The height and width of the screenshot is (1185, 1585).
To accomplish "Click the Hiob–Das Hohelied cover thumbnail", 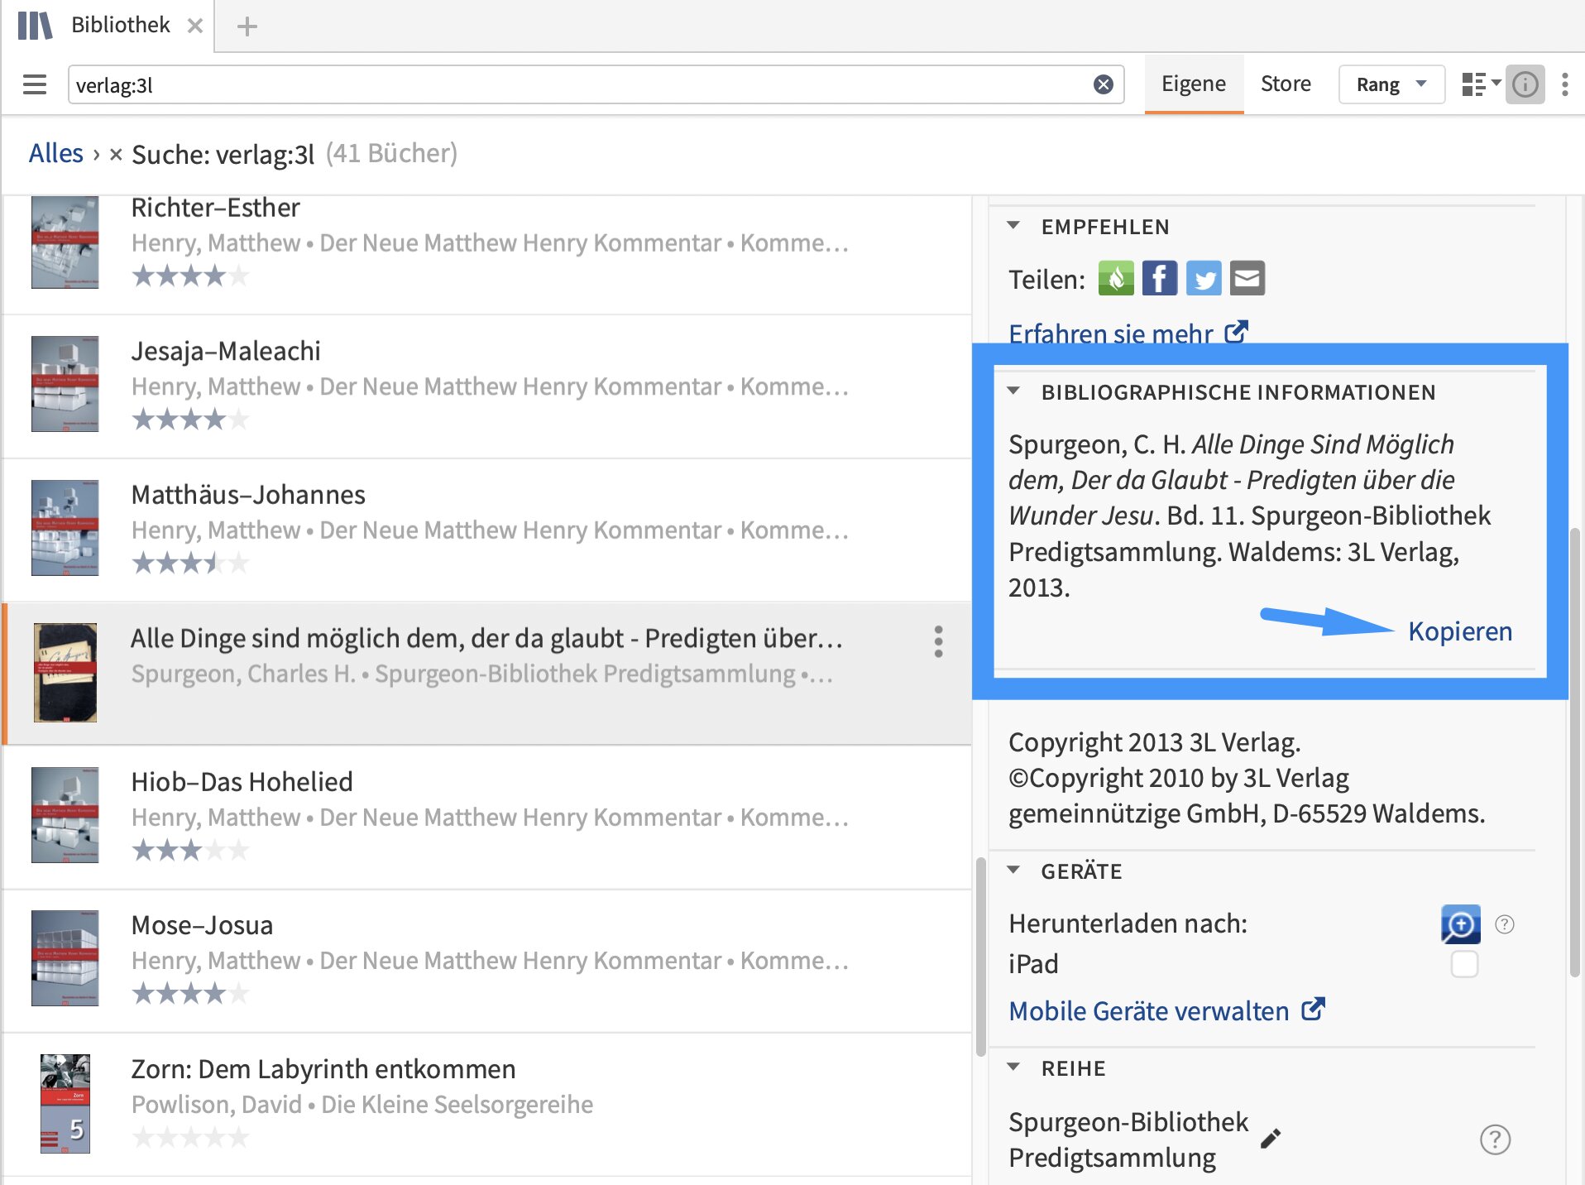I will pyautogui.click(x=65, y=815).
